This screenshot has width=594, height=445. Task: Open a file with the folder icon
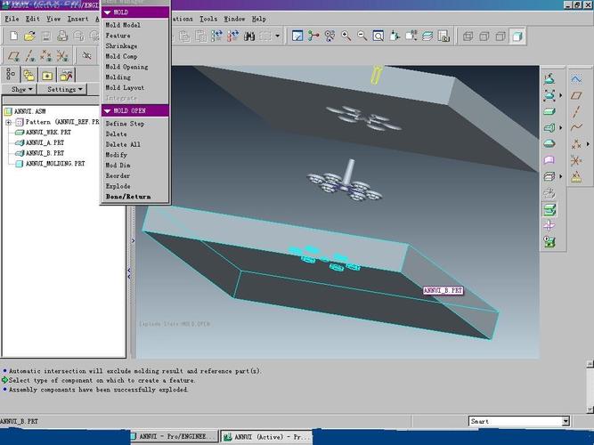[29, 36]
